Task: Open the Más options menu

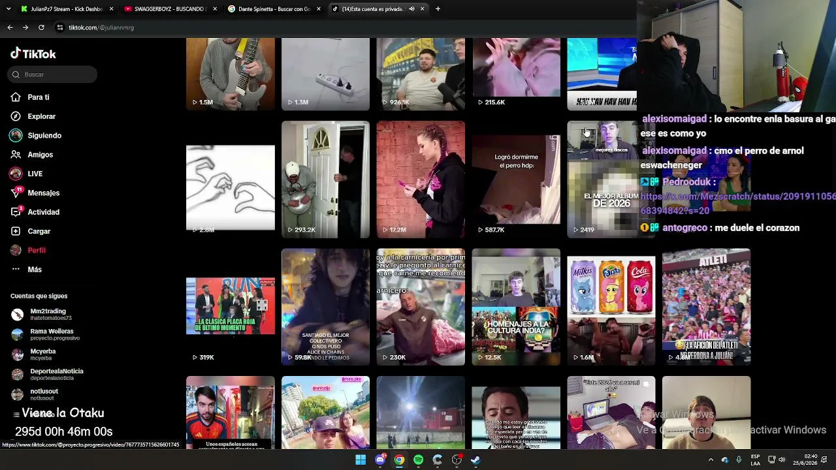Action: (35, 270)
